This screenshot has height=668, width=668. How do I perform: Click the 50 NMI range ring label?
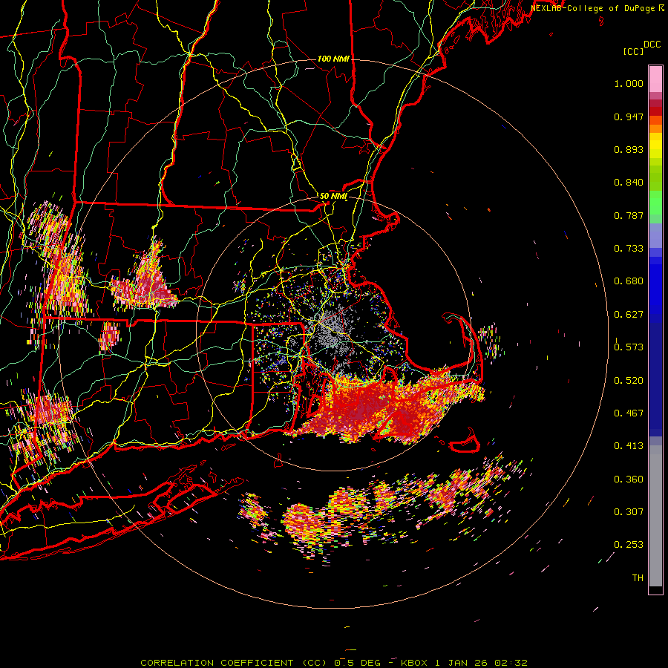click(x=333, y=197)
